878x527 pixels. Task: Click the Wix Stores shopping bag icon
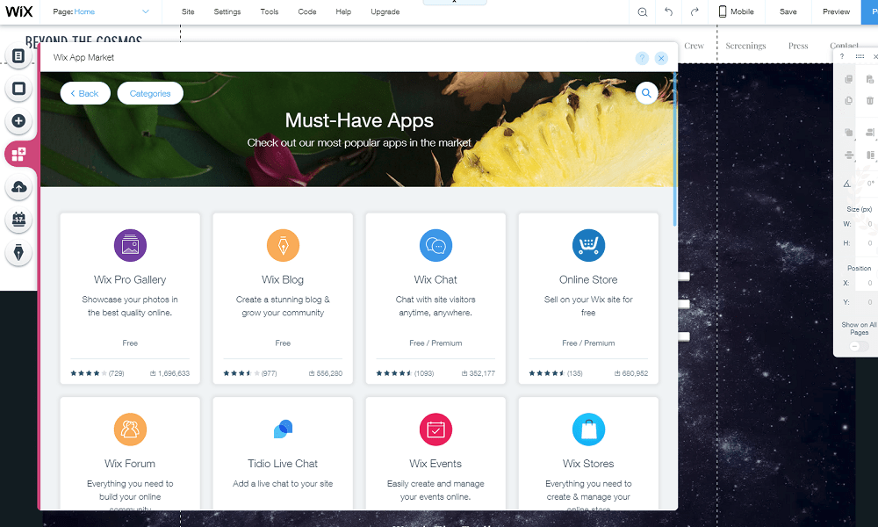click(588, 430)
